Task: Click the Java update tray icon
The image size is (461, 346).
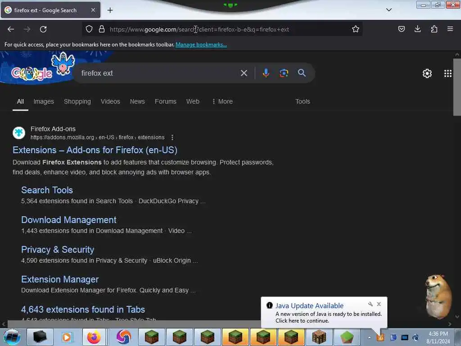Action: [380, 337]
